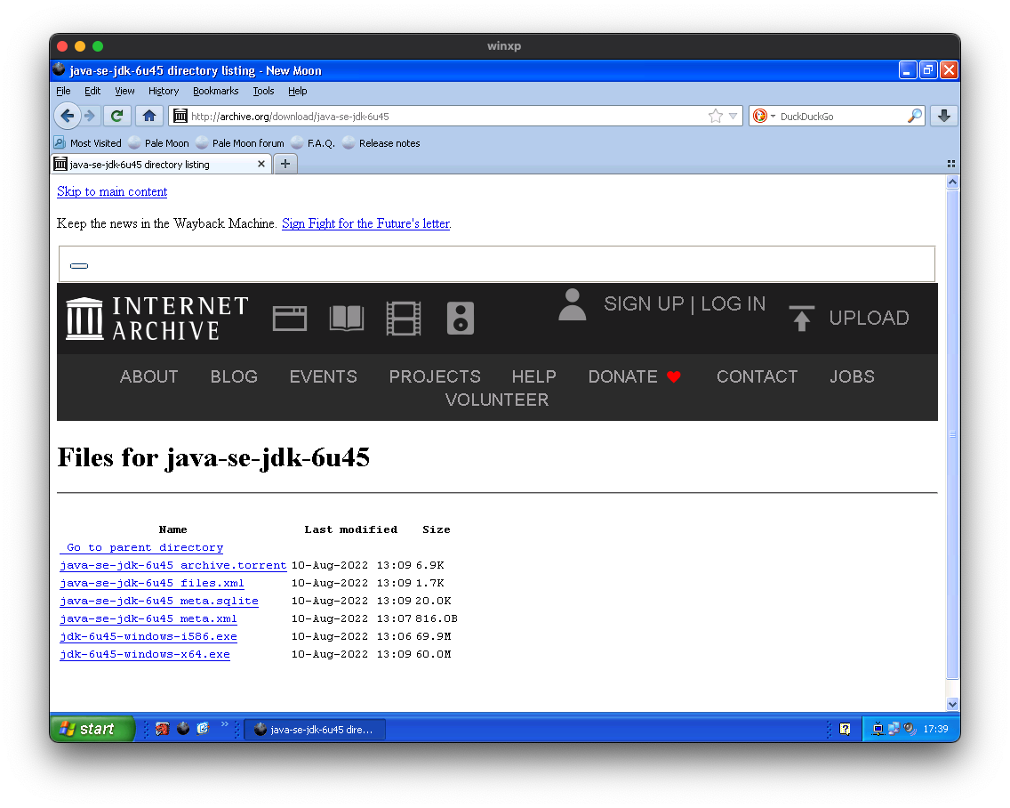Open the Video film strip icon

pos(404,319)
